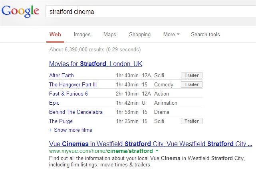Image resolution: width=256 pixels, height=170 pixels.
Task: Open The Hangover Part III link
Action: [x=73, y=84]
